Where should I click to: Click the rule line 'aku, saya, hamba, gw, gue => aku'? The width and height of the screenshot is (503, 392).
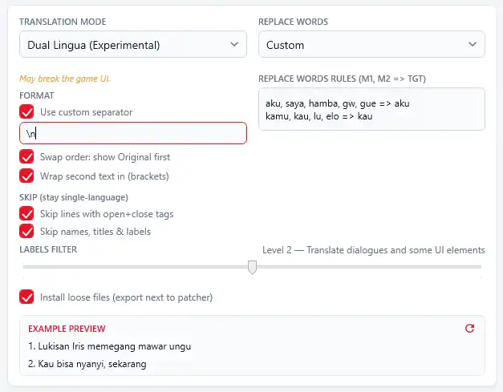tap(338, 103)
